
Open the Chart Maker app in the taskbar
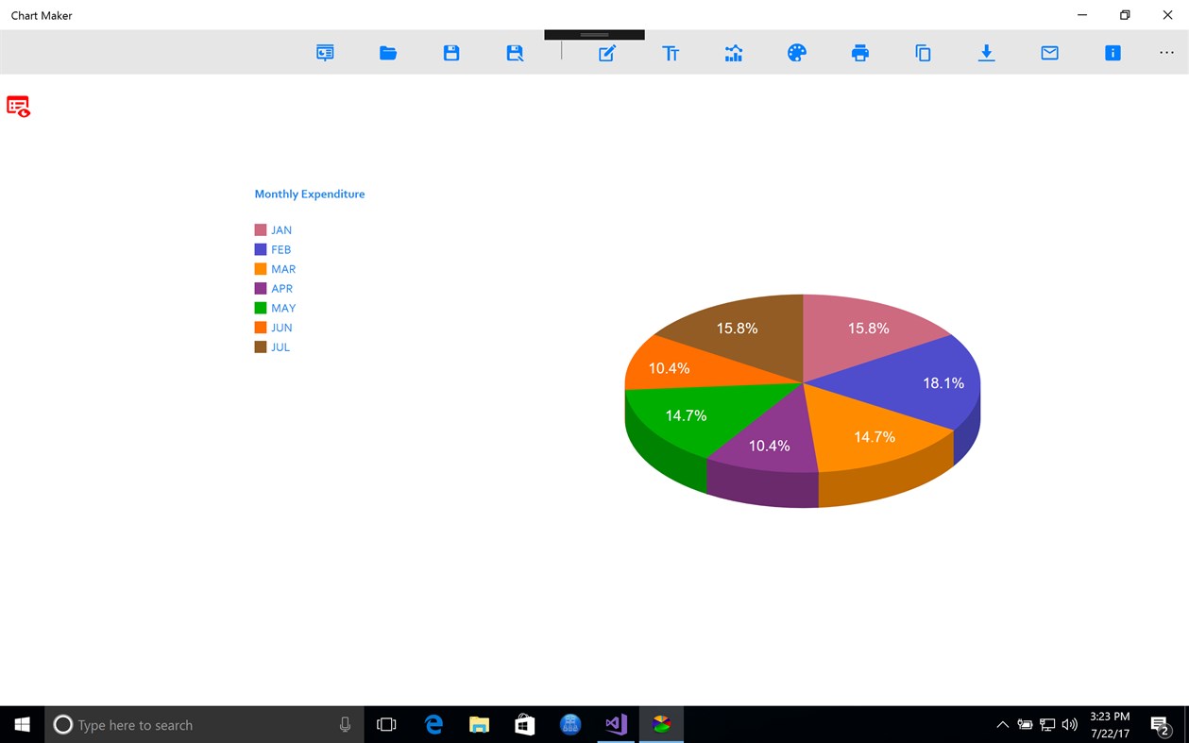pos(661,724)
